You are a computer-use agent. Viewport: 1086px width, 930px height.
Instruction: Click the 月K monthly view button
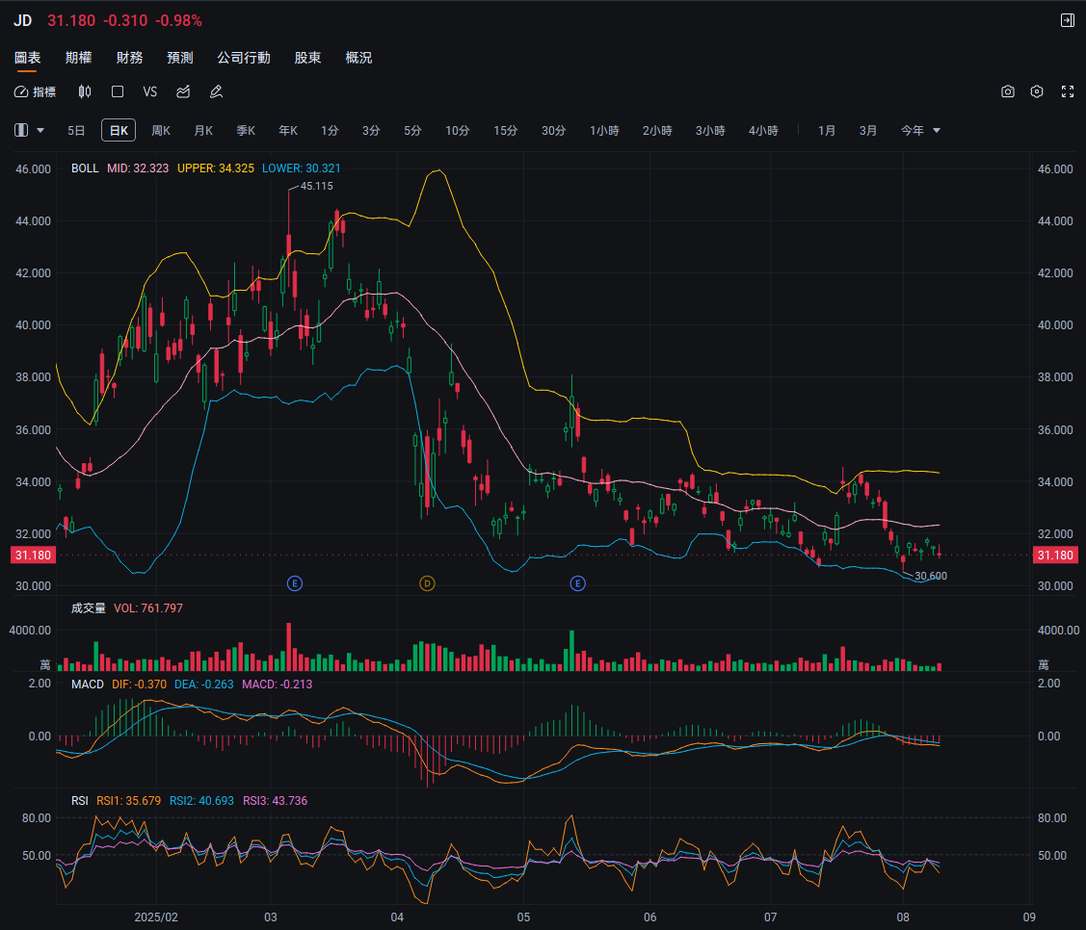(202, 130)
